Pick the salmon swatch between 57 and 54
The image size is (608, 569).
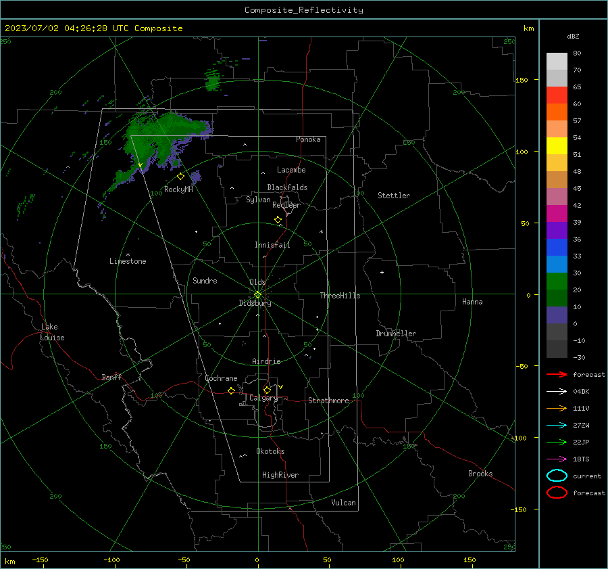tap(557, 129)
